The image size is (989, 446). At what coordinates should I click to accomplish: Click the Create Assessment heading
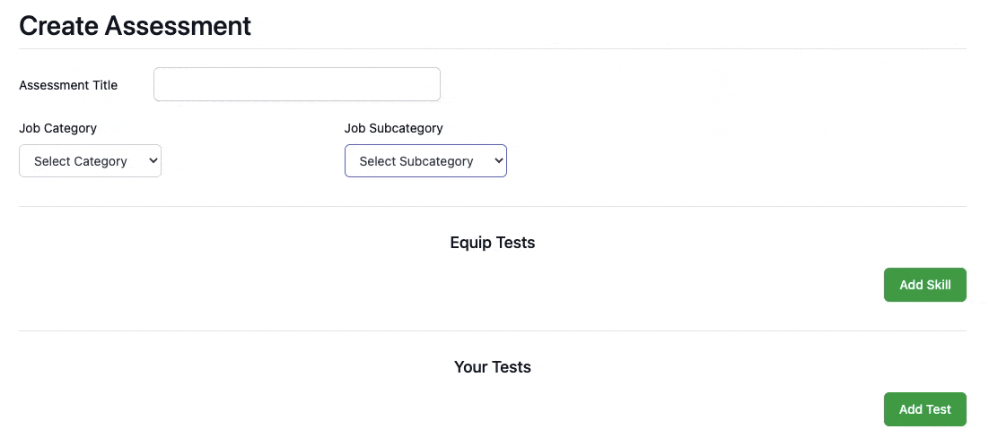pos(135,26)
